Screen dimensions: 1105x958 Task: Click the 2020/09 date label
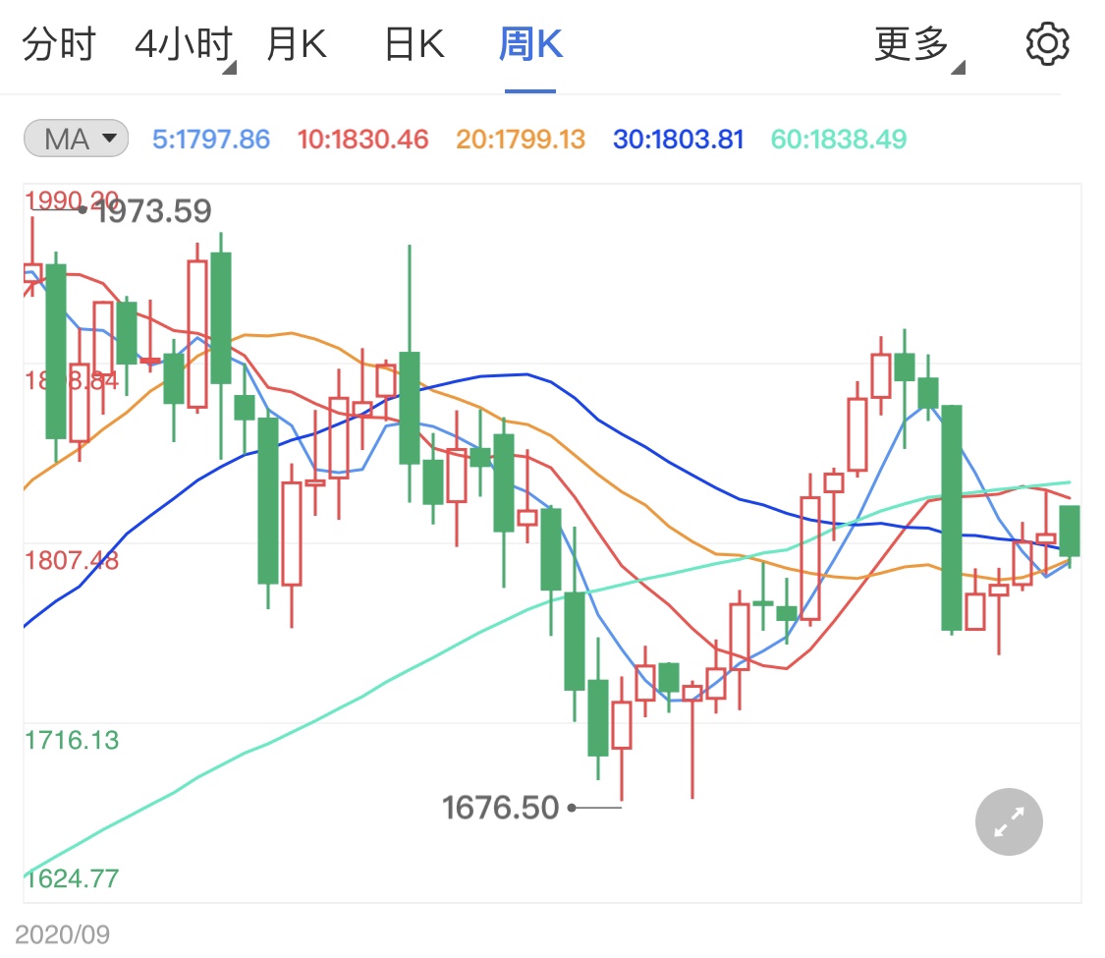[x=62, y=934]
